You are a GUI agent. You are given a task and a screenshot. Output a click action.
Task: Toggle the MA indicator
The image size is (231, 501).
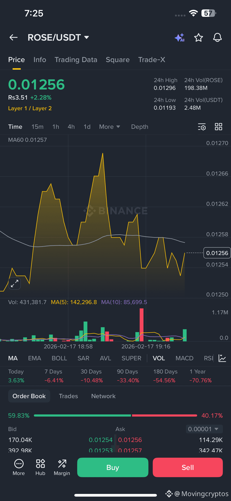13,358
